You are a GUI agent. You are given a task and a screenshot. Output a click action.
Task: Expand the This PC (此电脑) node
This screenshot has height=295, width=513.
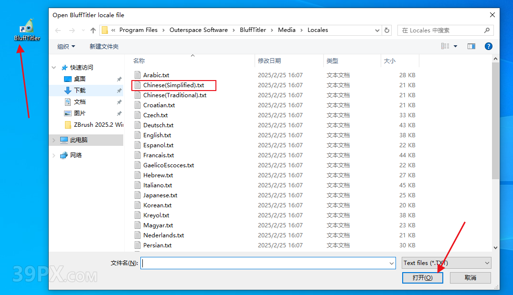tap(54, 140)
